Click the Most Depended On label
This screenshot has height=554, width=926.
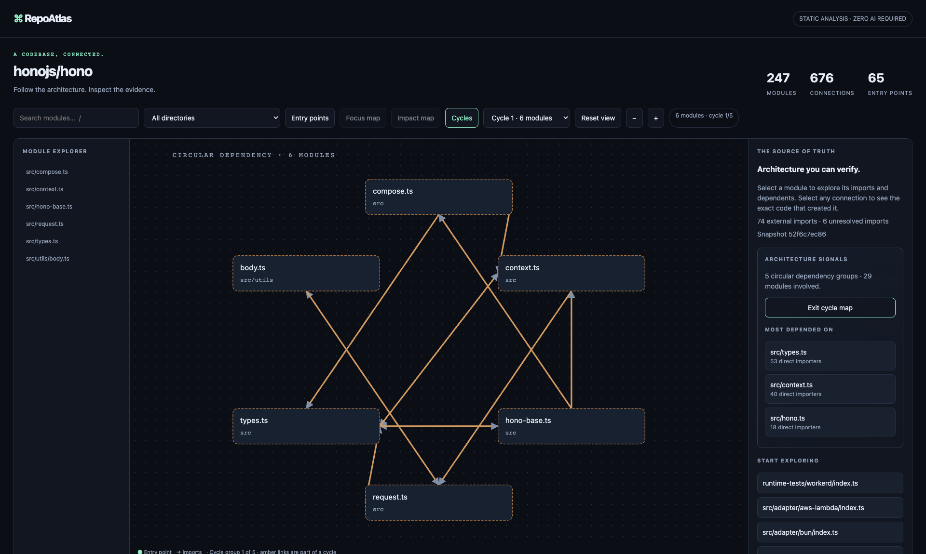click(799, 330)
